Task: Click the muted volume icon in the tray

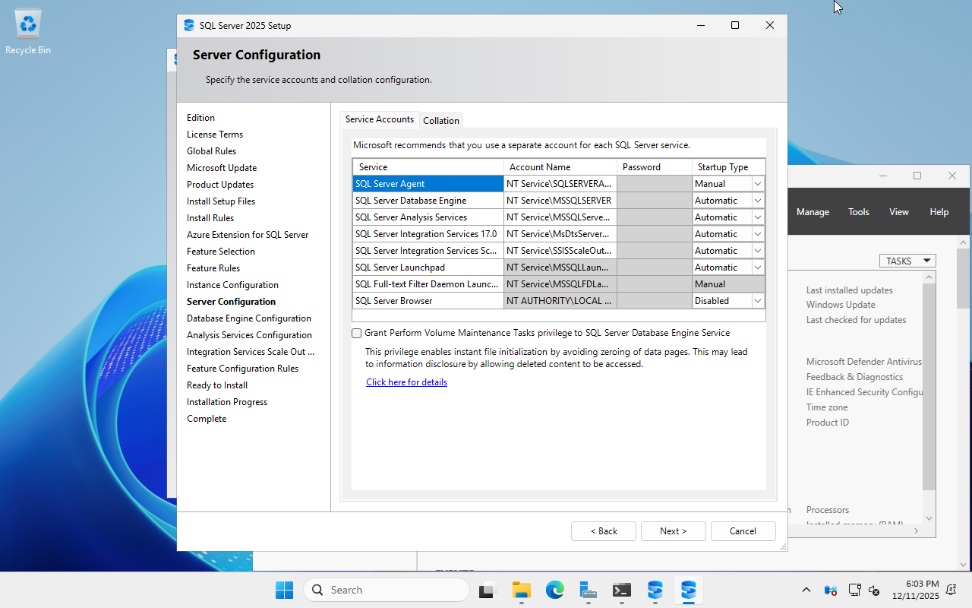Action: pyautogui.click(x=874, y=590)
